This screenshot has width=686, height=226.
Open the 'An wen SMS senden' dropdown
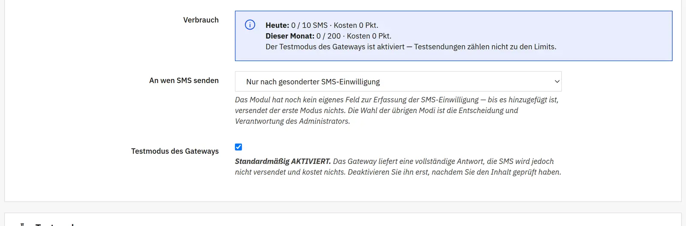point(398,82)
